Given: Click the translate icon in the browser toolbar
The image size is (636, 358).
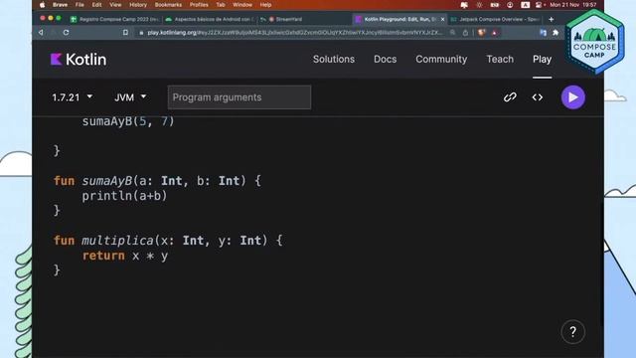Looking at the screenshot, I should click(x=544, y=33).
